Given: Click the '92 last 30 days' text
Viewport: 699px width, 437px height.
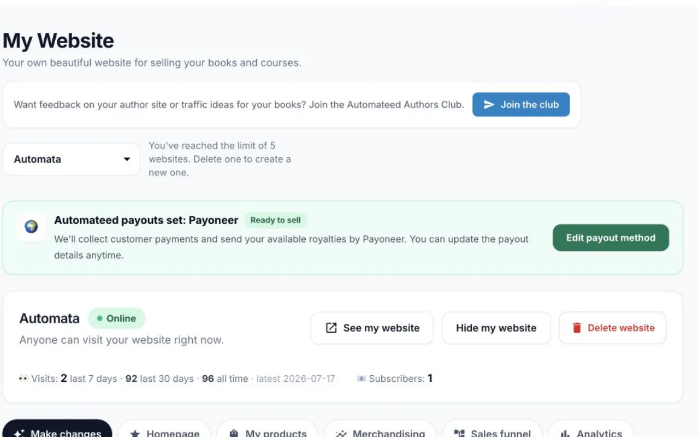Looking at the screenshot, I should 159,379.
